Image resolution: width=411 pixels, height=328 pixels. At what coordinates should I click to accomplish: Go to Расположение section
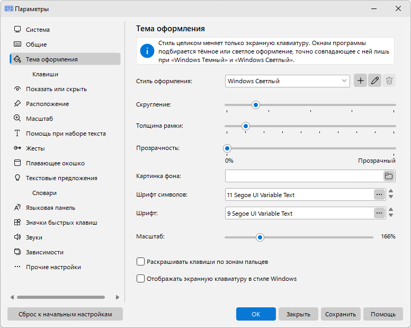point(65,104)
